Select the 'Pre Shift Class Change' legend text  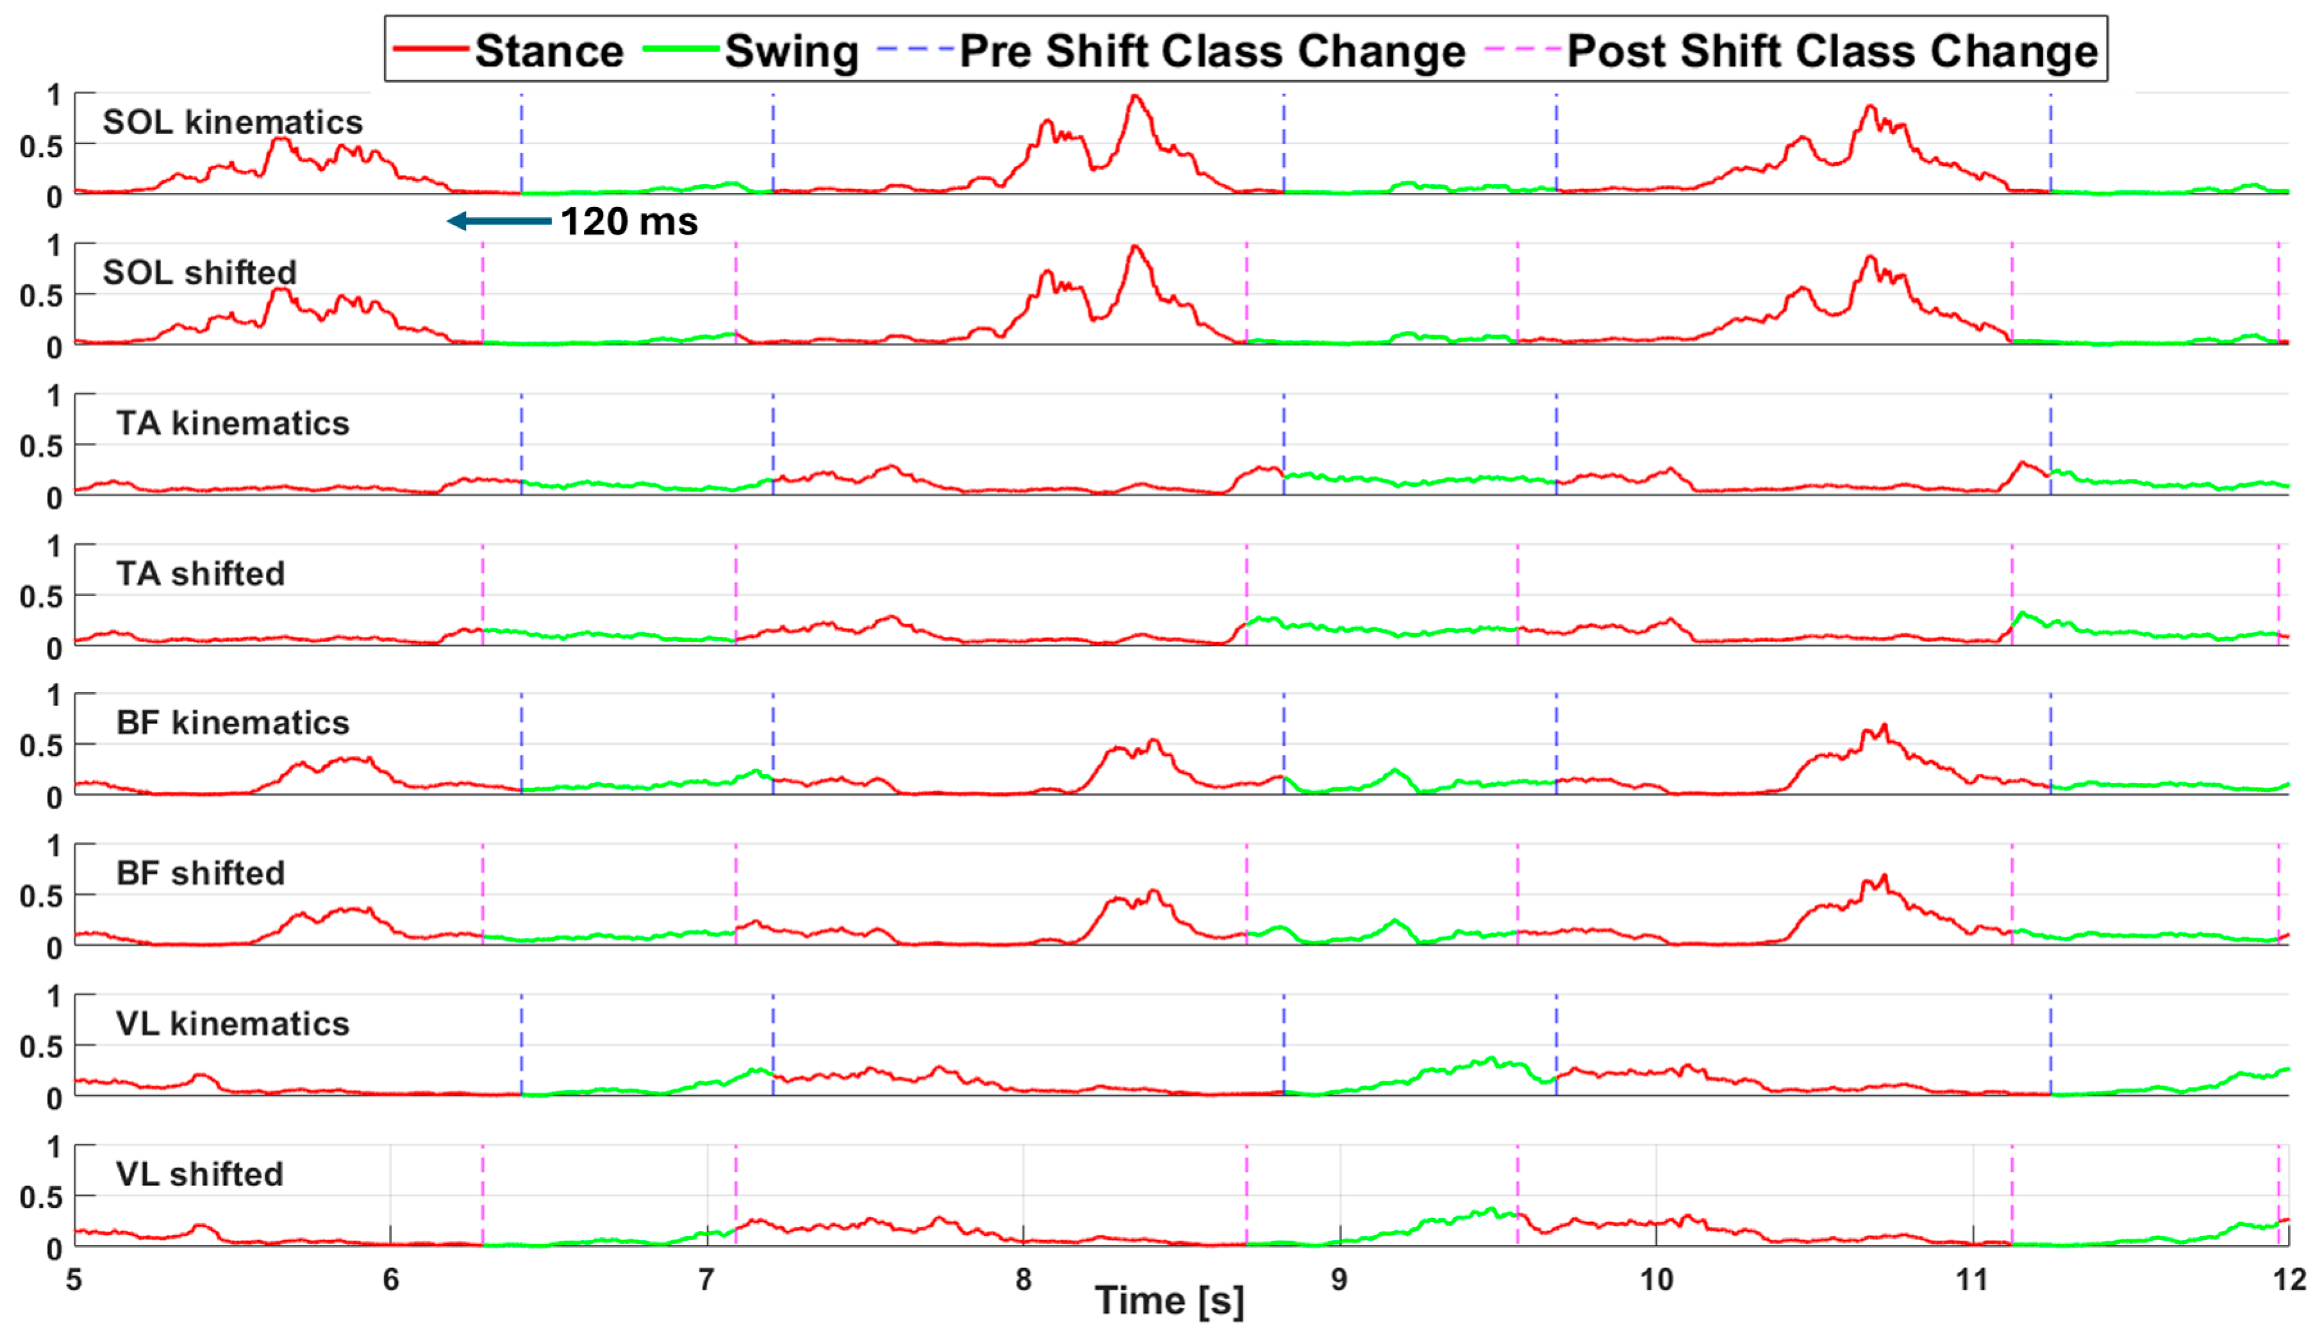1212,51
